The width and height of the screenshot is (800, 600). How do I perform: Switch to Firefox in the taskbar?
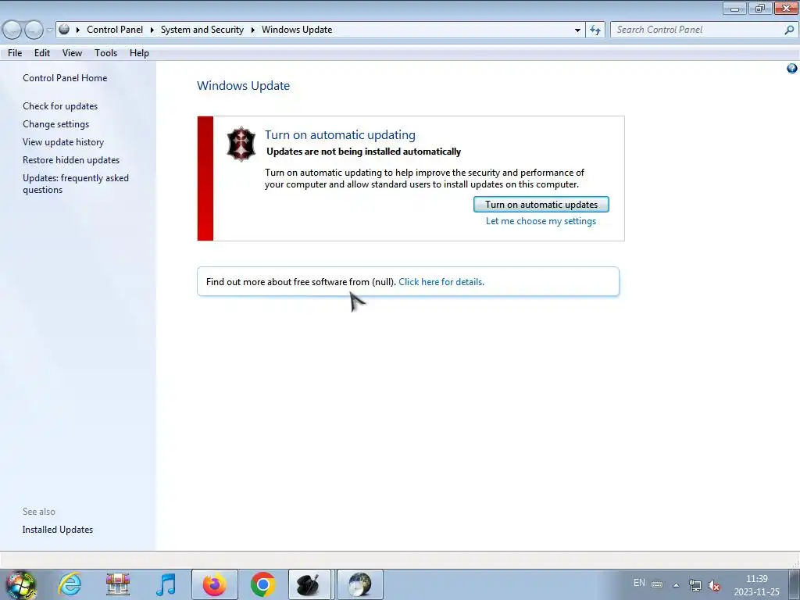coord(214,584)
